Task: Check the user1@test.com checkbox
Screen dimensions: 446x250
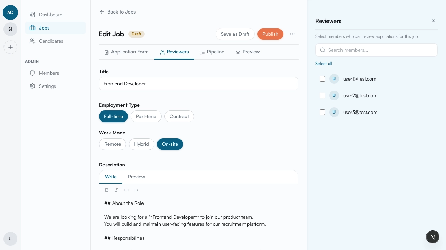Action: click(322, 79)
